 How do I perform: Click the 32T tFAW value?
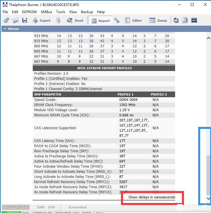pos(122,167)
